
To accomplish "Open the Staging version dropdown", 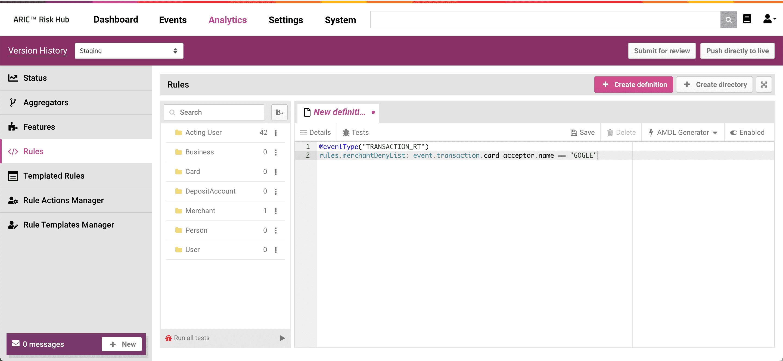I will click(129, 51).
